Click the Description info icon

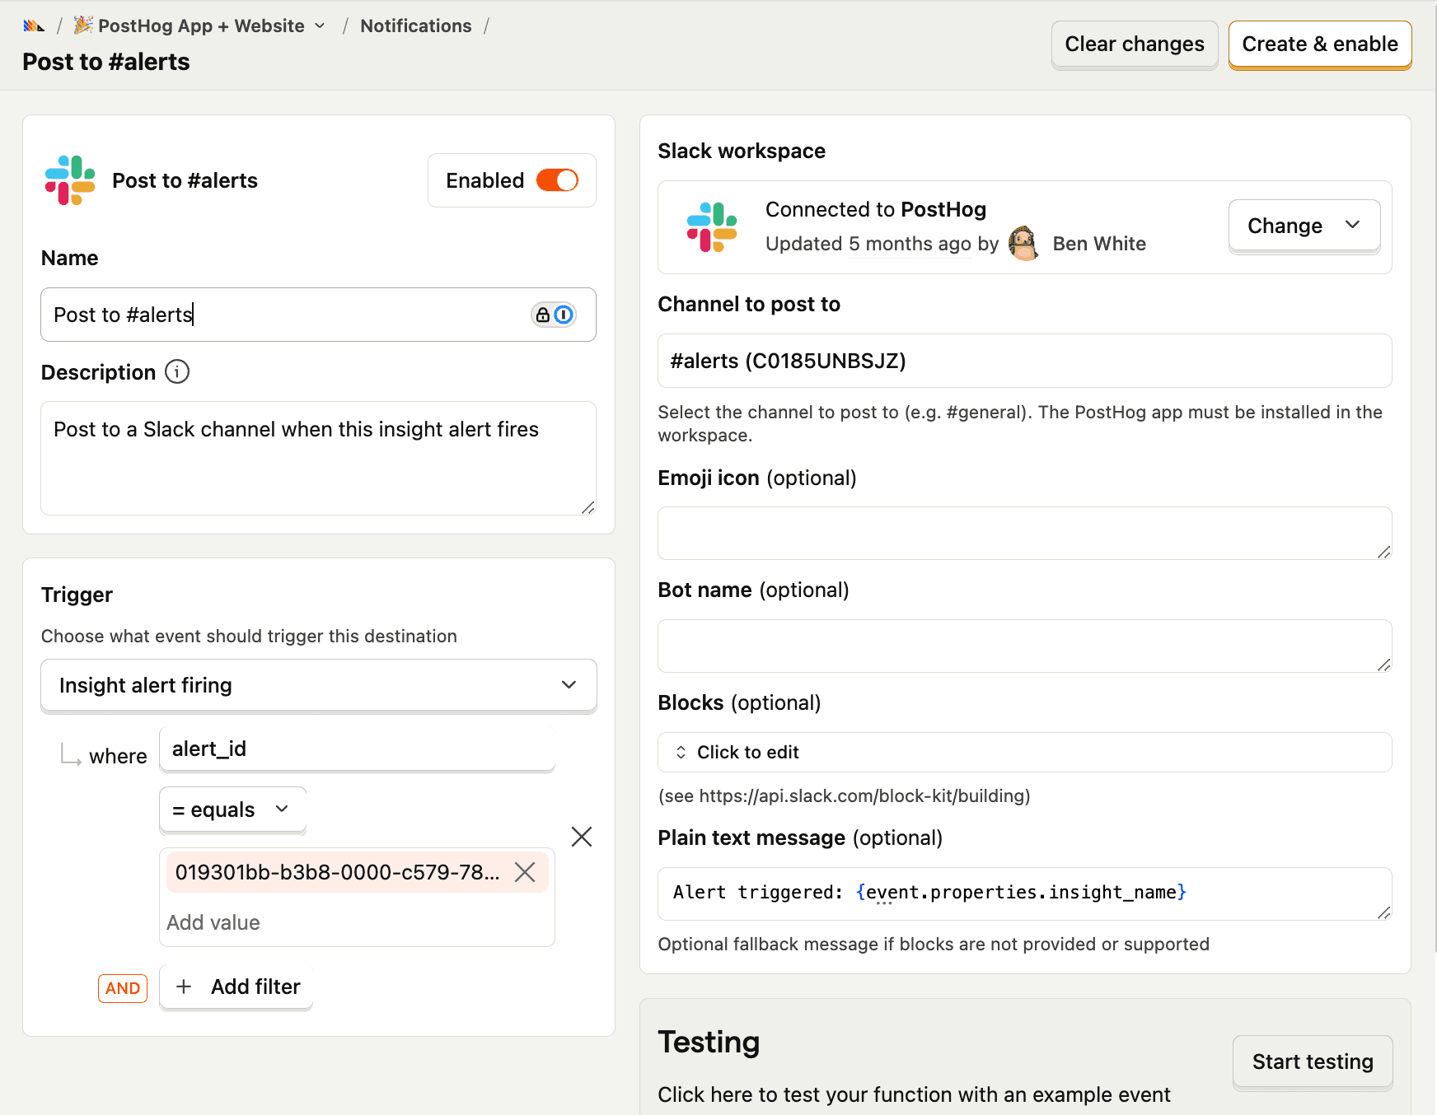tap(177, 372)
